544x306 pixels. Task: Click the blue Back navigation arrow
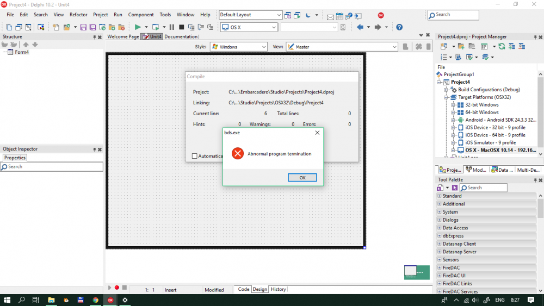(360, 27)
